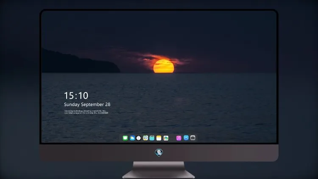Launch the teal clapperboard video app
The width and height of the screenshot is (318, 179).
[x=152, y=138]
